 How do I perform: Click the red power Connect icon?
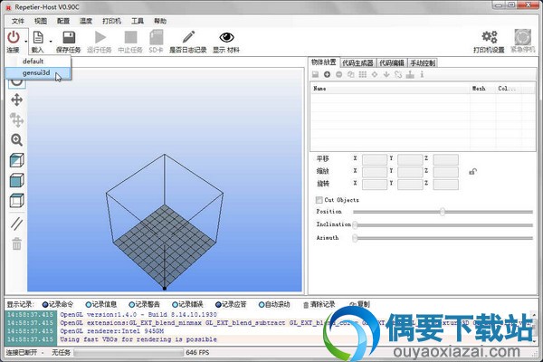coord(14,37)
